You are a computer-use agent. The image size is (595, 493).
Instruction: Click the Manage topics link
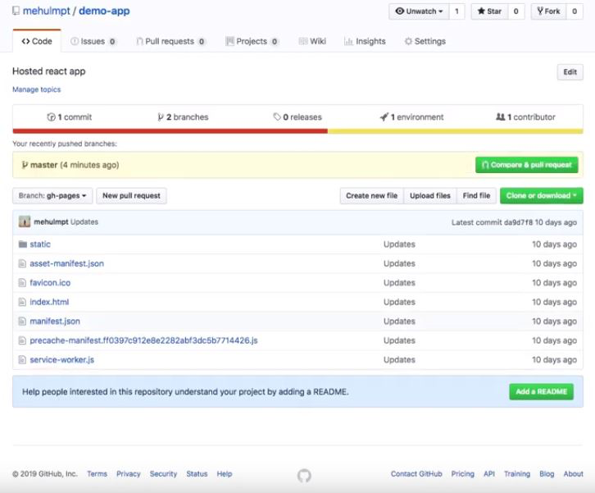click(36, 89)
